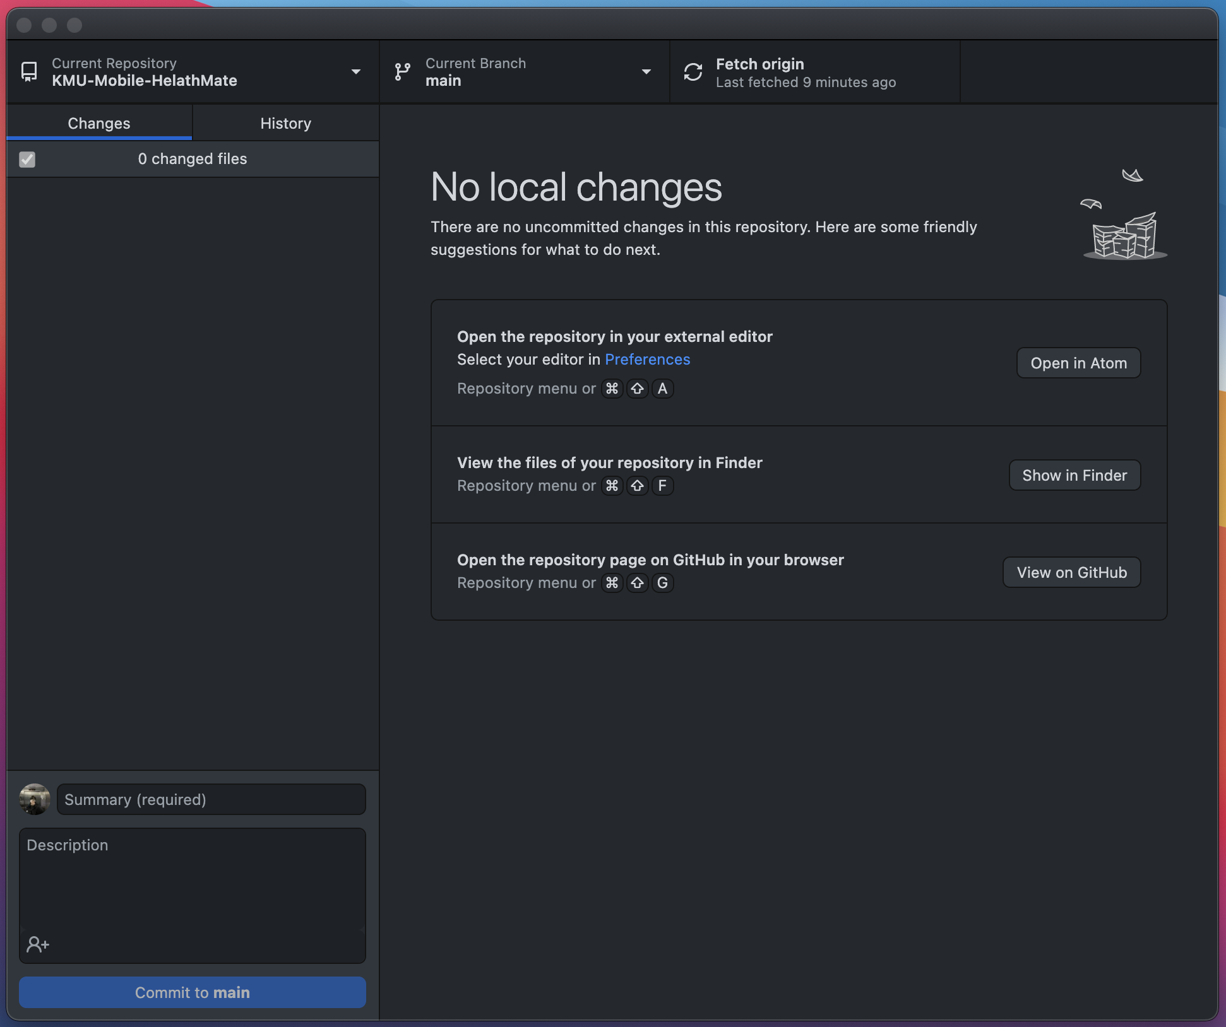The width and height of the screenshot is (1226, 1027).
Task: Expand the Current Repository dropdown arrow
Action: coord(356,72)
